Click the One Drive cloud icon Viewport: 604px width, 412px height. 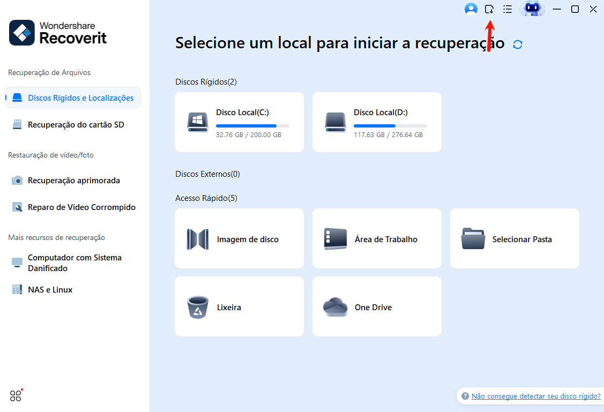point(335,307)
